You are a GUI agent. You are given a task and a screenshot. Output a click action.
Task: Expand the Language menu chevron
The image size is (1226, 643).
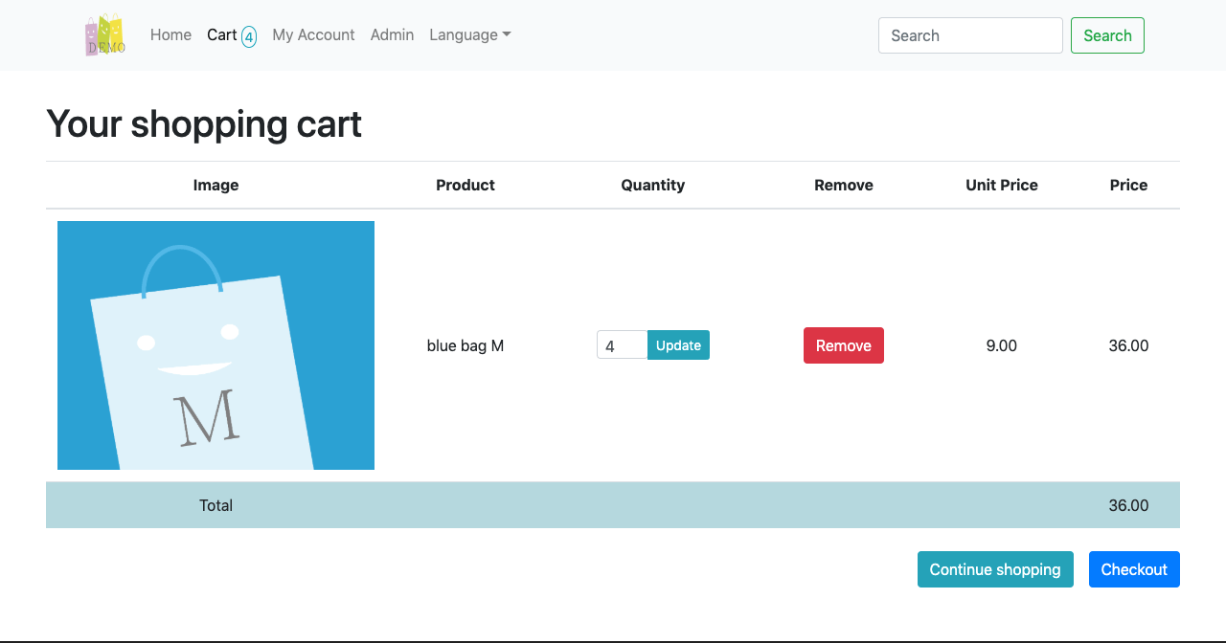507,35
